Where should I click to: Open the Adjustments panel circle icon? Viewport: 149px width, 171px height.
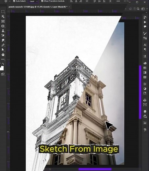point(145,88)
